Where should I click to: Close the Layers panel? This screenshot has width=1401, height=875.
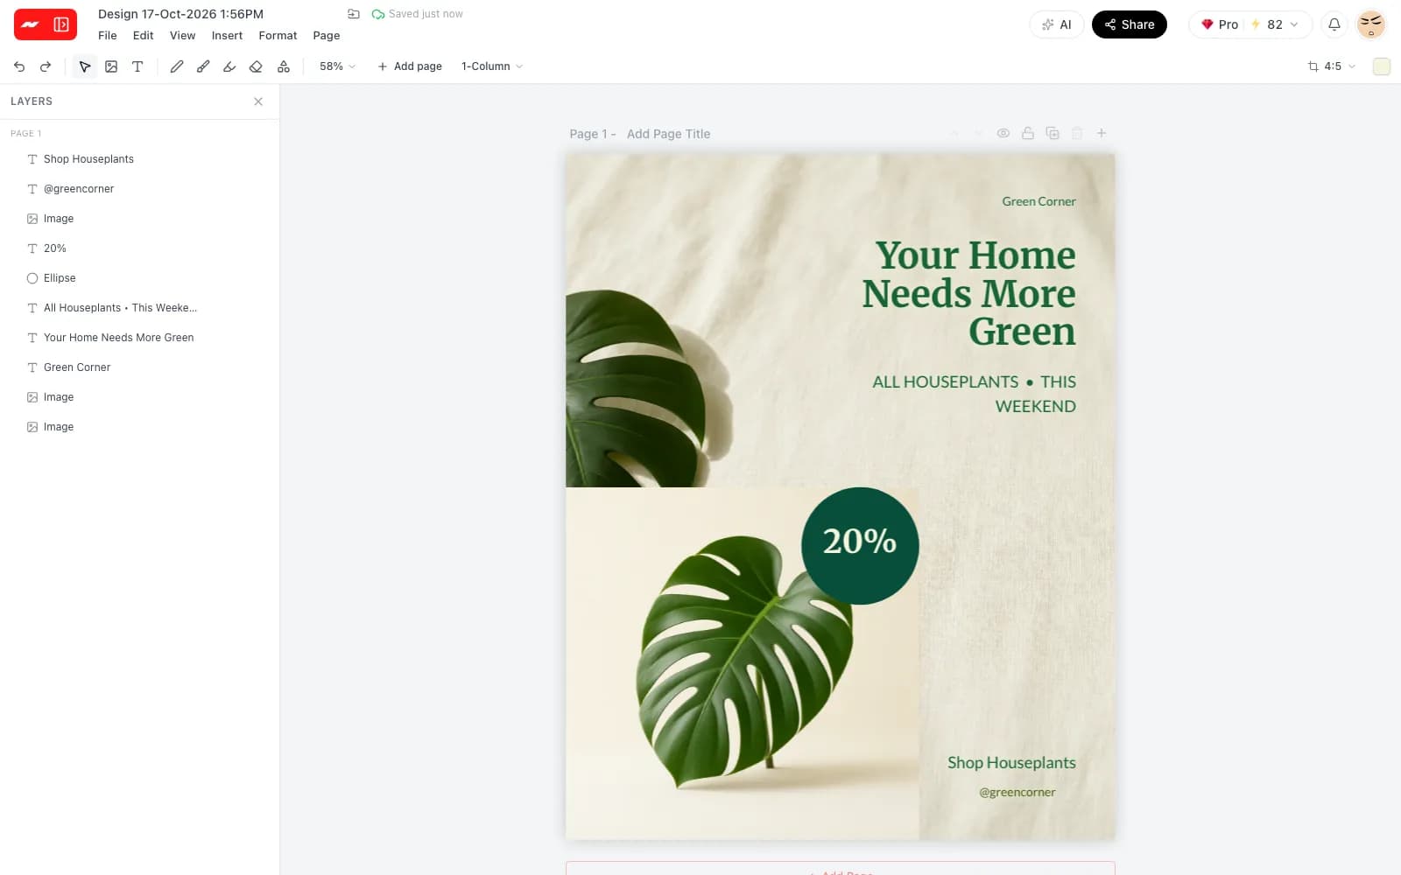[x=258, y=101]
